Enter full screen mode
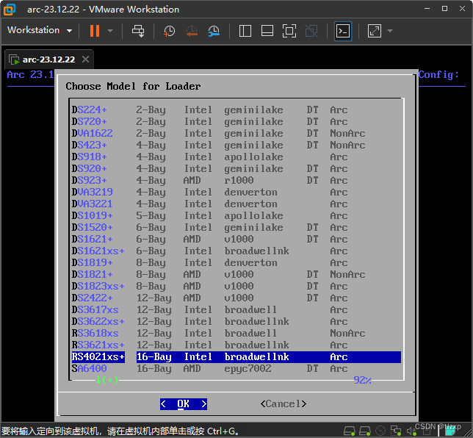 pyautogui.click(x=289, y=31)
